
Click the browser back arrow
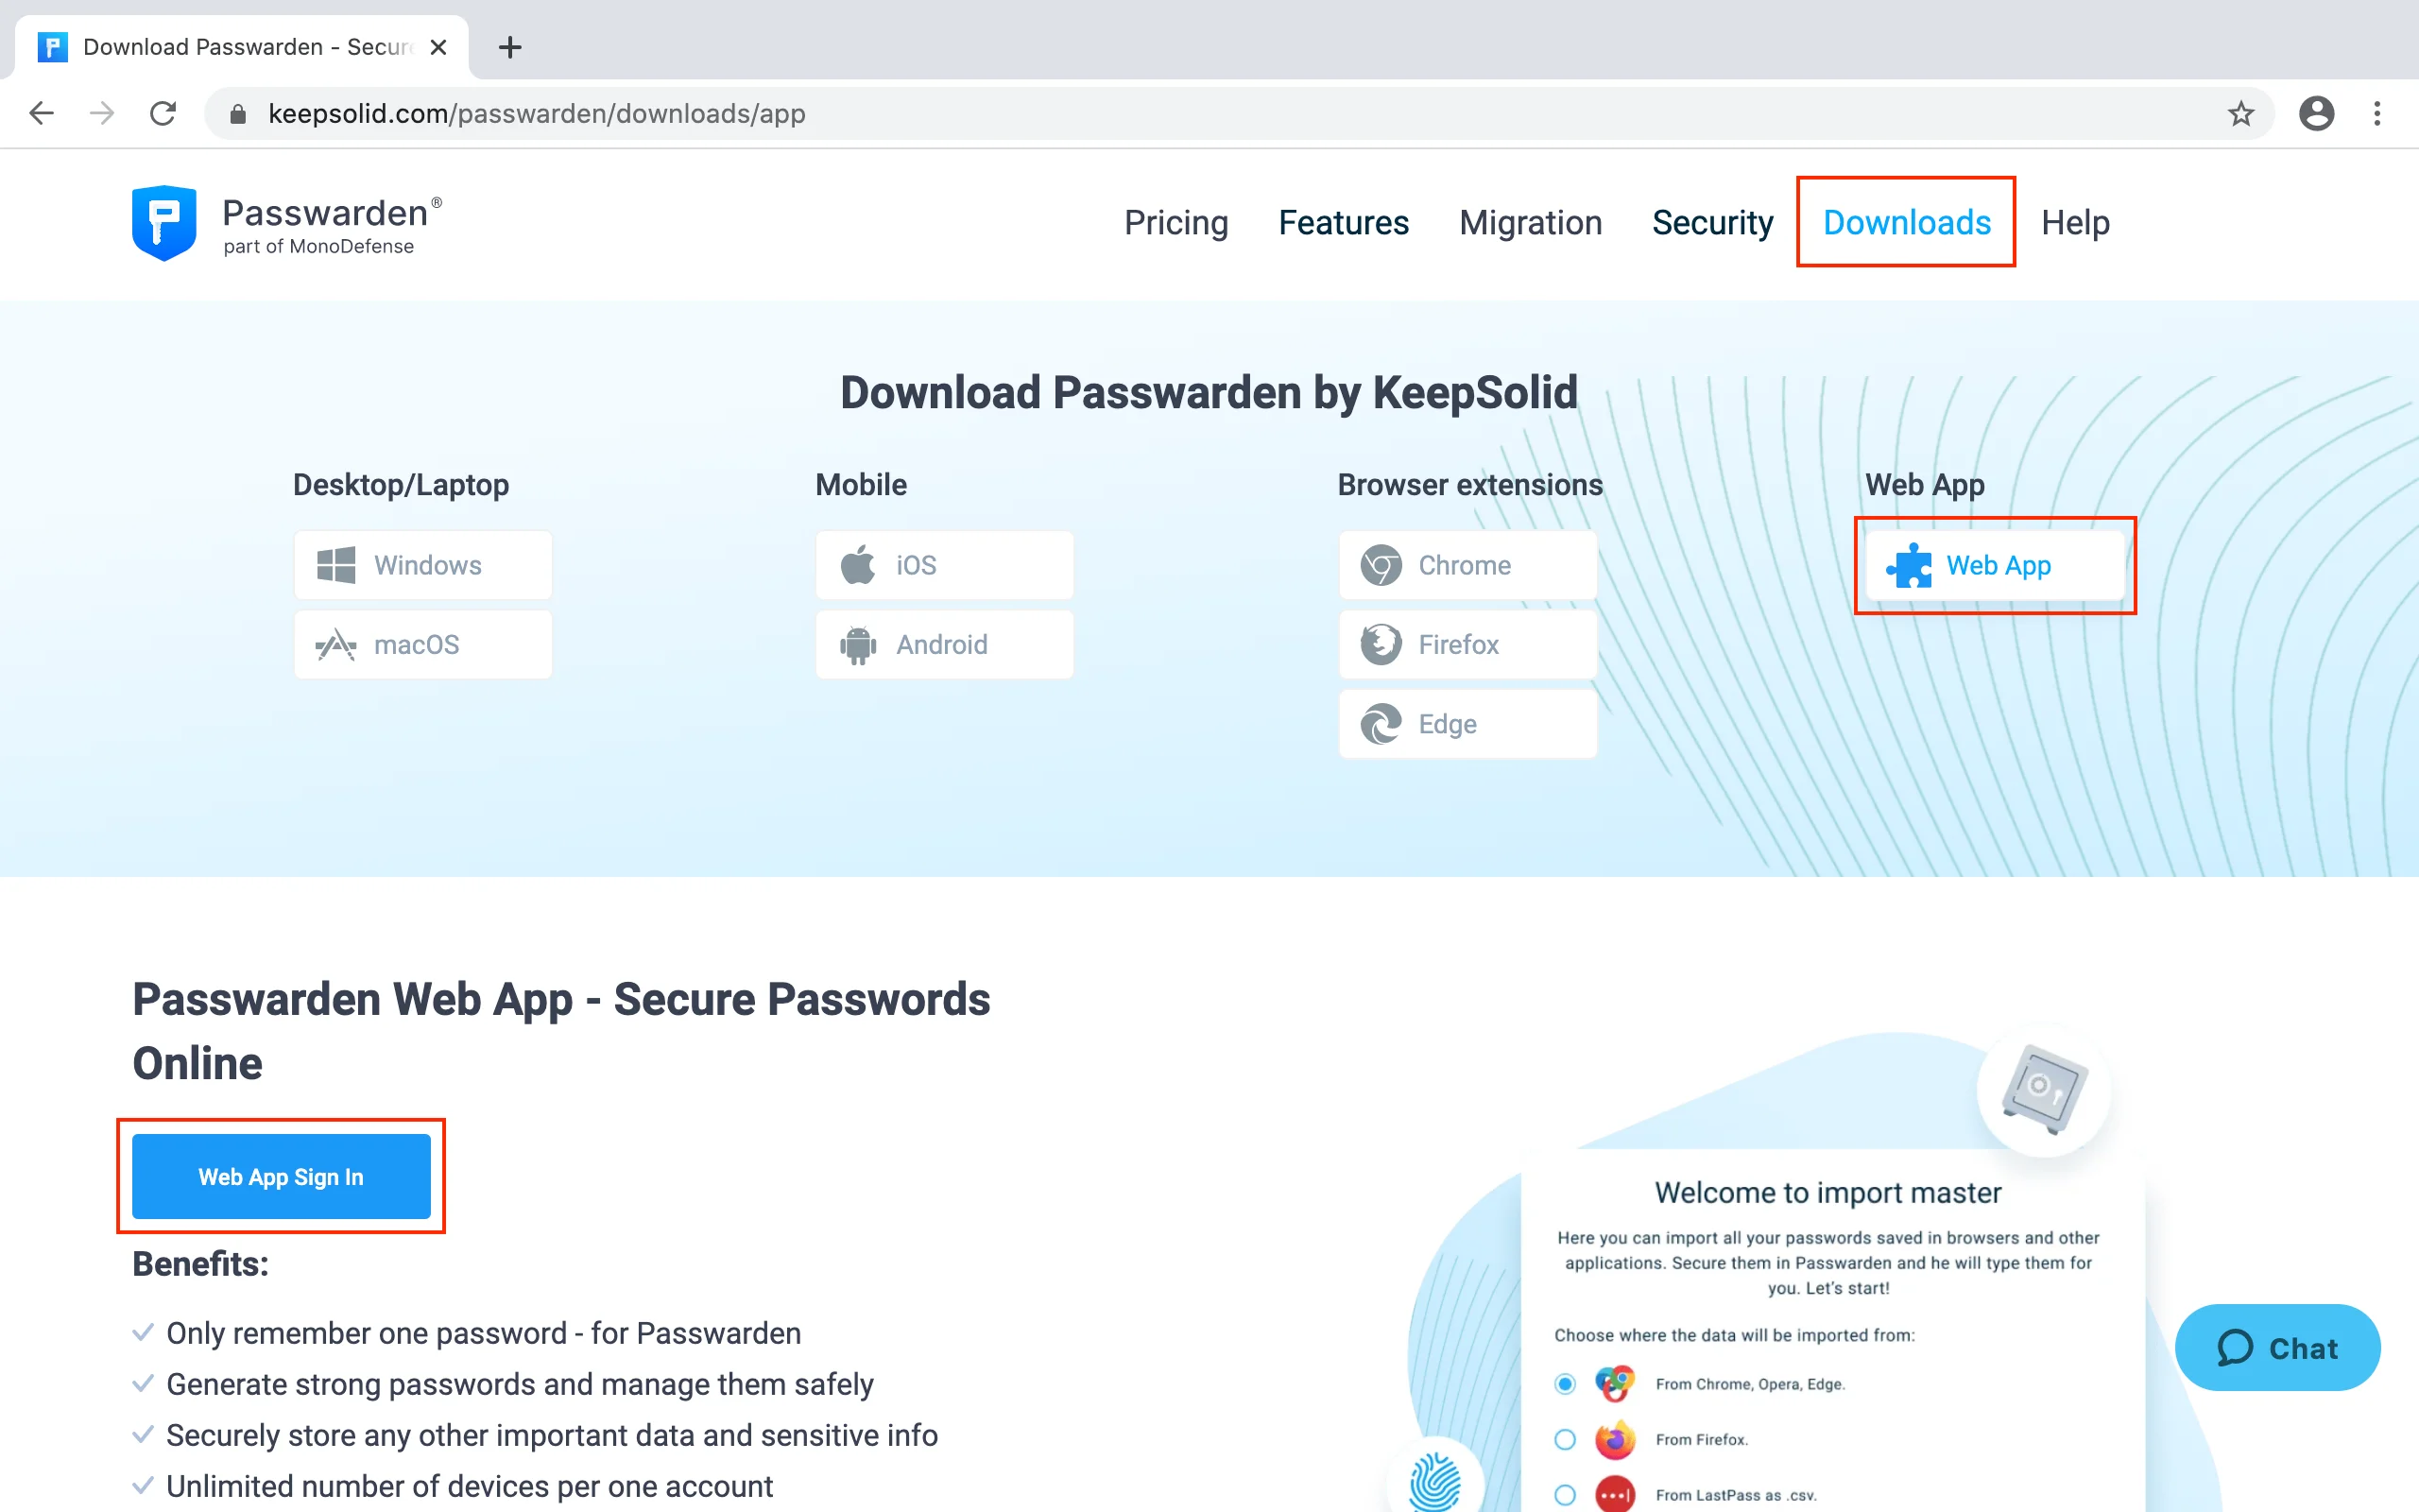(41, 113)
